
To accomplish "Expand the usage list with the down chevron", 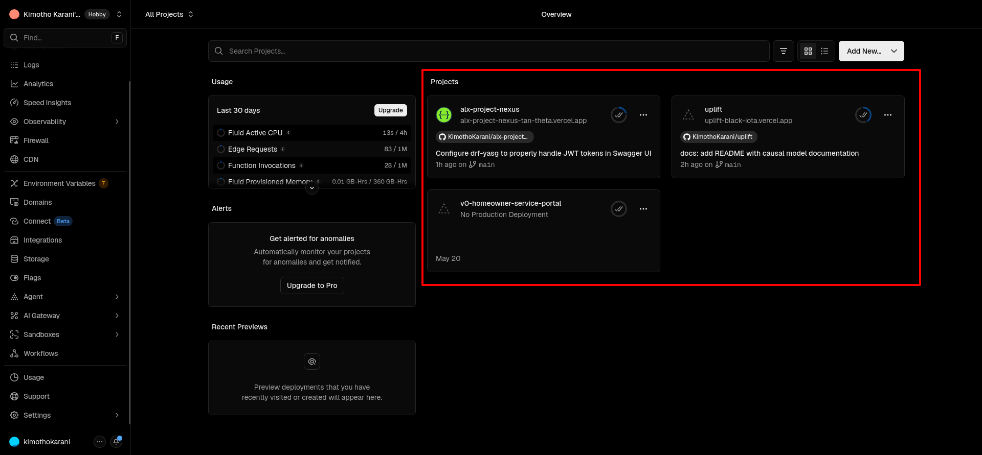I will tap(312, 188).
